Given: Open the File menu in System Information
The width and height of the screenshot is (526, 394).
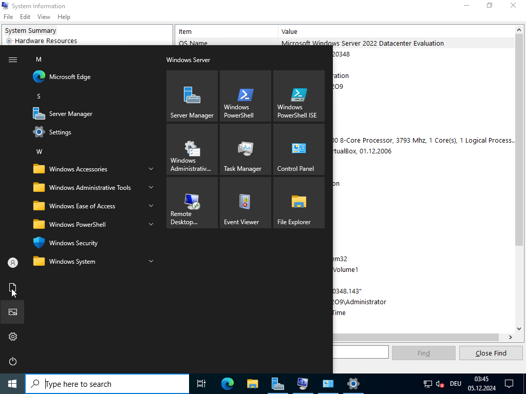Looking at the screenshot, I should [x=8, y=17].
